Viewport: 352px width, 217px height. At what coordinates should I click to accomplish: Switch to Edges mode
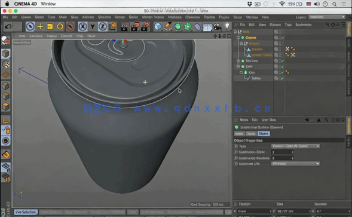pyautogui.click(x=6, y=96)
